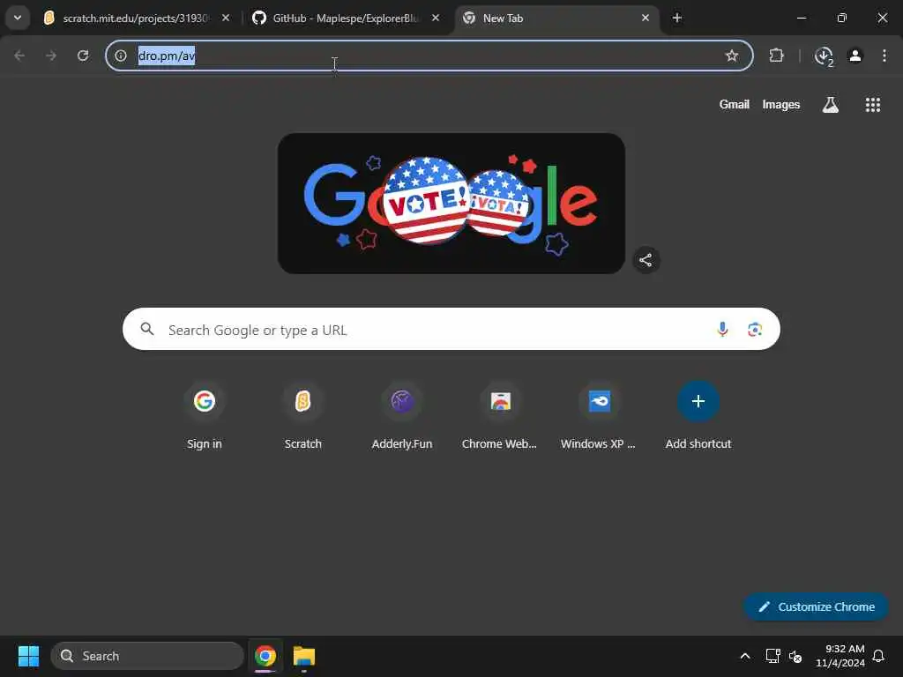Open the Scratch shortcut
903x677 pixels.
303,417
